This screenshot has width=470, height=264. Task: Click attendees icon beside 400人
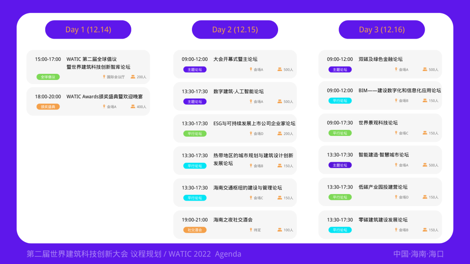click(133, 106)
